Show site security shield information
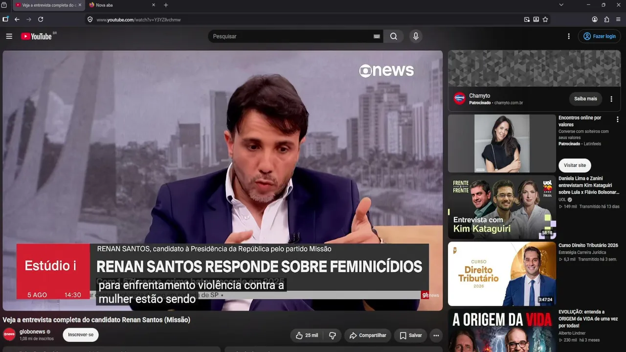 [90, 20]
